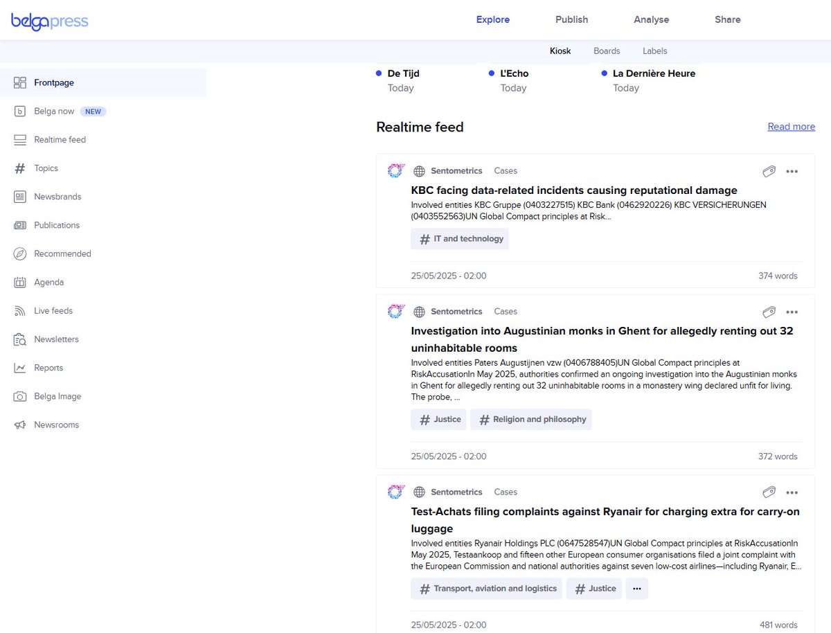The height and width of the screenshot is (633, 831).
Task: Open the Augustinian monks investigation headline
Action: tap(602, 339)
